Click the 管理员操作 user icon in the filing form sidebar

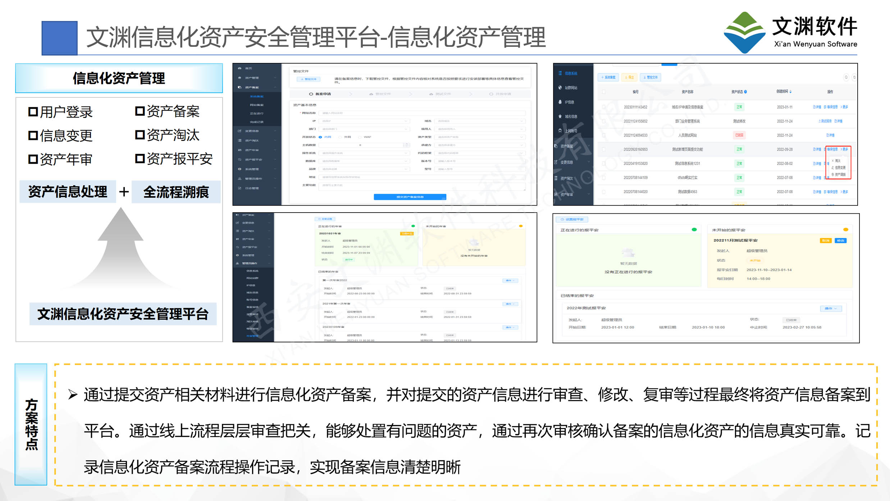[x=240, y=179]
